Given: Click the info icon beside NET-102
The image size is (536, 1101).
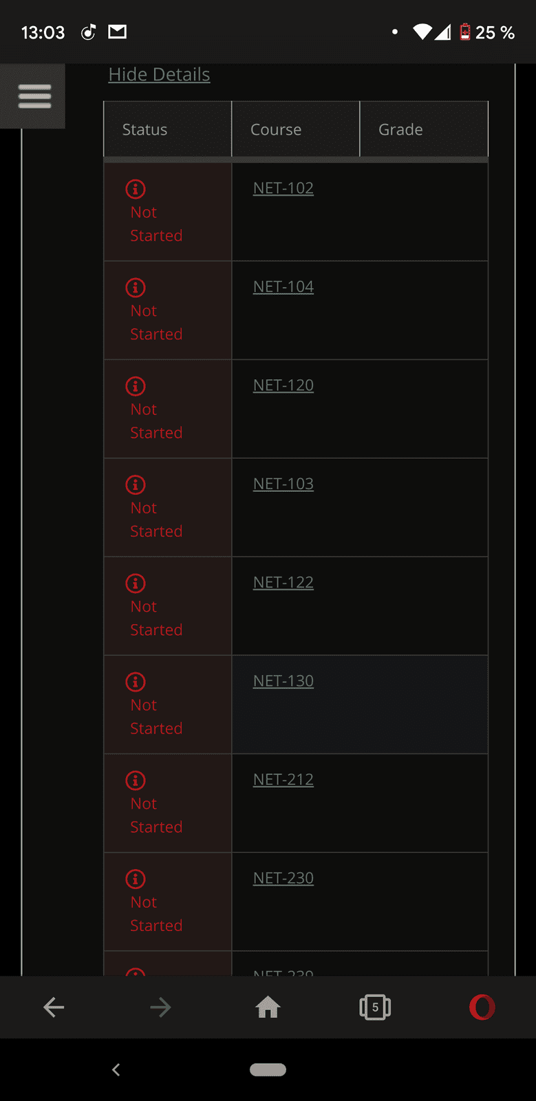Looking at the screenshot, I should (136, 189).
